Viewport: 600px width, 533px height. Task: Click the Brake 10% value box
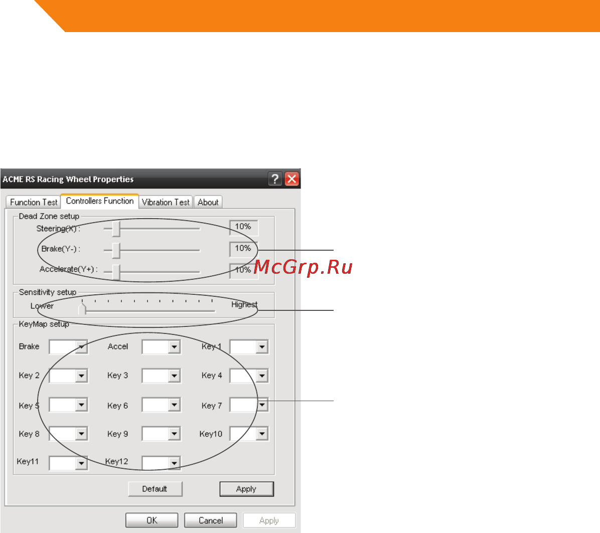244,249
